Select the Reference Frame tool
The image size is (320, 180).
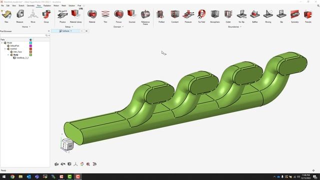145,17
